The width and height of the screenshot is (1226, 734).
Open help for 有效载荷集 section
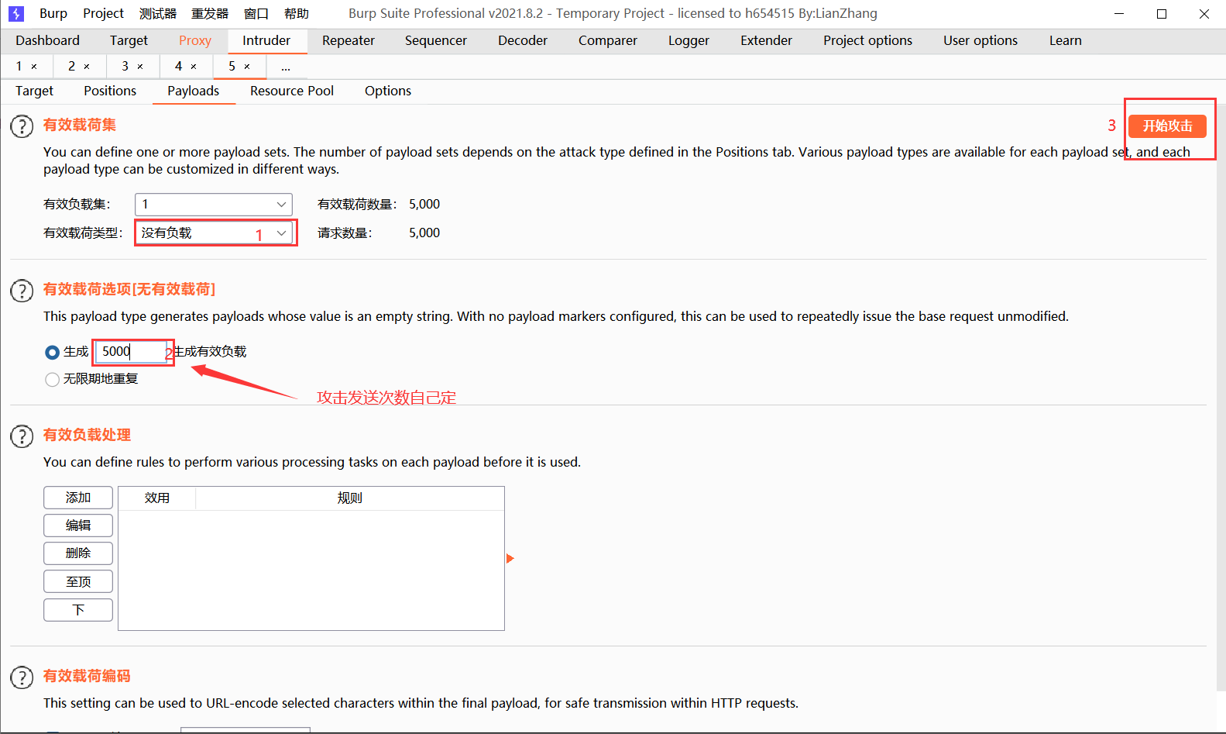(x=22, y=126)
